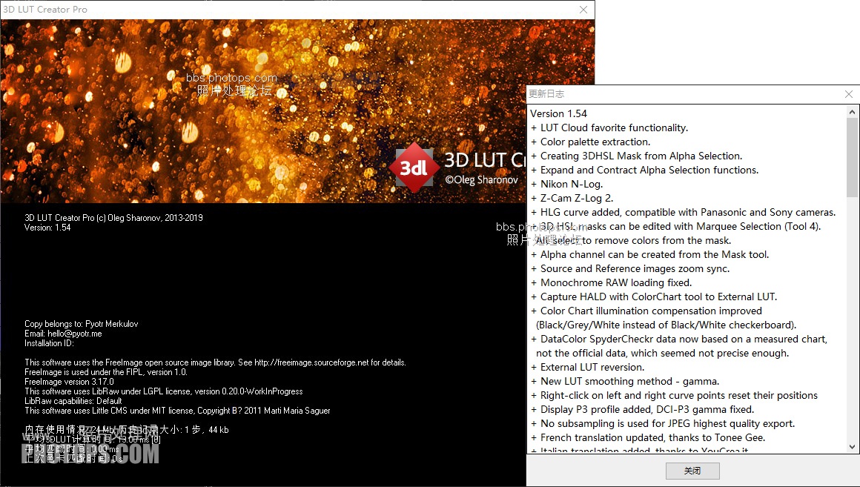Select 'HLG curve added' changelog line

[683, 212]
